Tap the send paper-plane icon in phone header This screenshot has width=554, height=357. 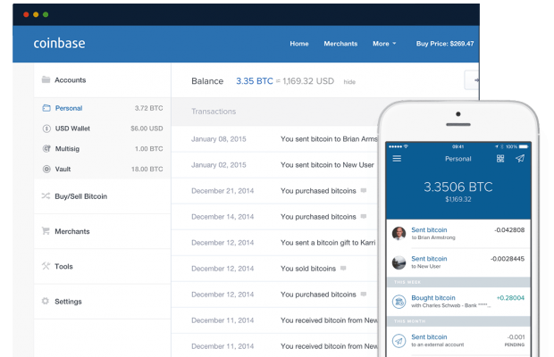pos(520,158)
